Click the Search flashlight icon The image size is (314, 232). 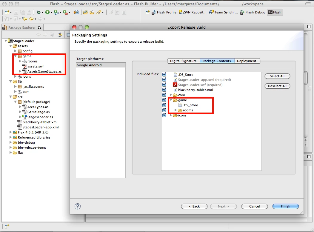pos(99,13)
